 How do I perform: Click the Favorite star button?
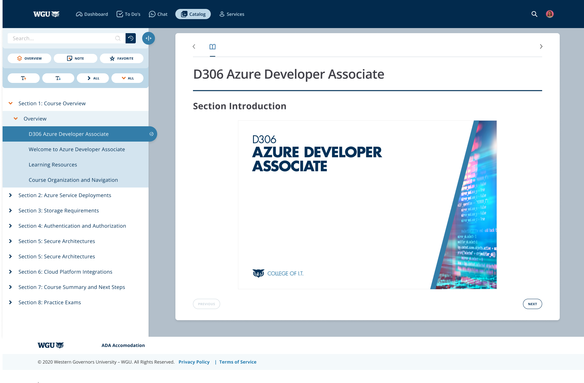[x=121, y=58]
